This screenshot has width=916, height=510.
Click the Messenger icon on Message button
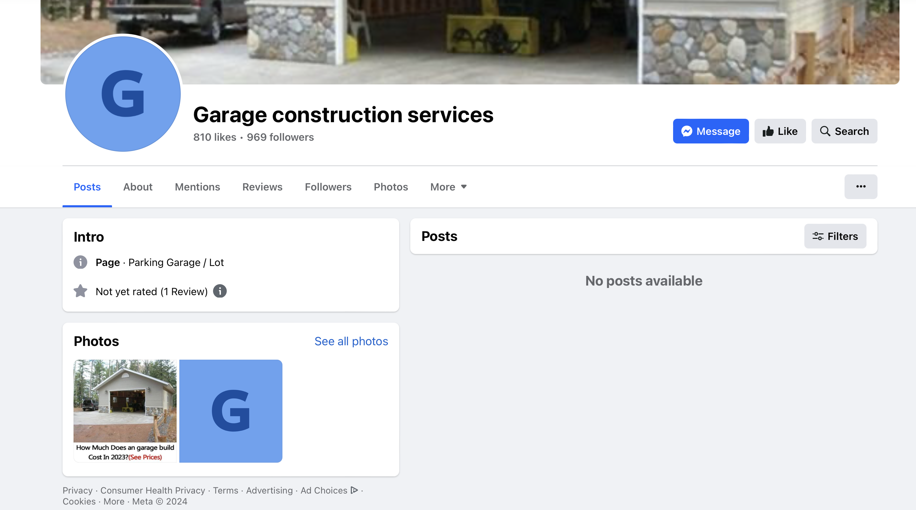tap(686, 131)
